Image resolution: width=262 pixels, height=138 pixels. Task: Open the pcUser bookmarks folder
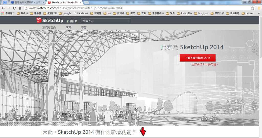(247, 13)
